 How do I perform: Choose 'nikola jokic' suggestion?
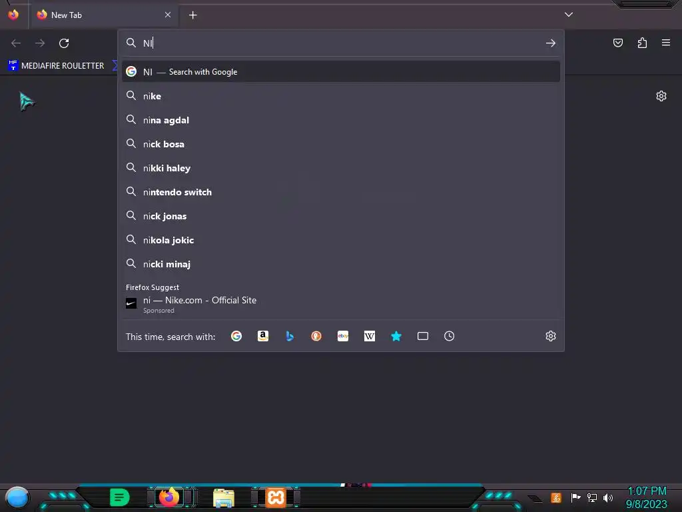tap(341, 239)
